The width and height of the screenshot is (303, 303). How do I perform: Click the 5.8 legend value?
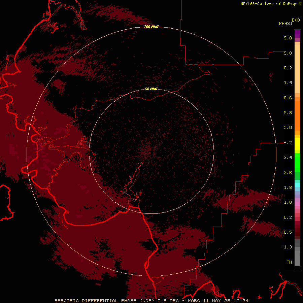[x=288, y=113]
